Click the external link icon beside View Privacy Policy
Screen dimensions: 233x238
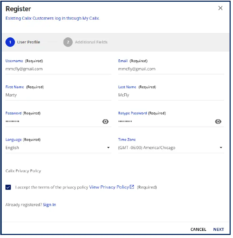[x=132, y=187]
